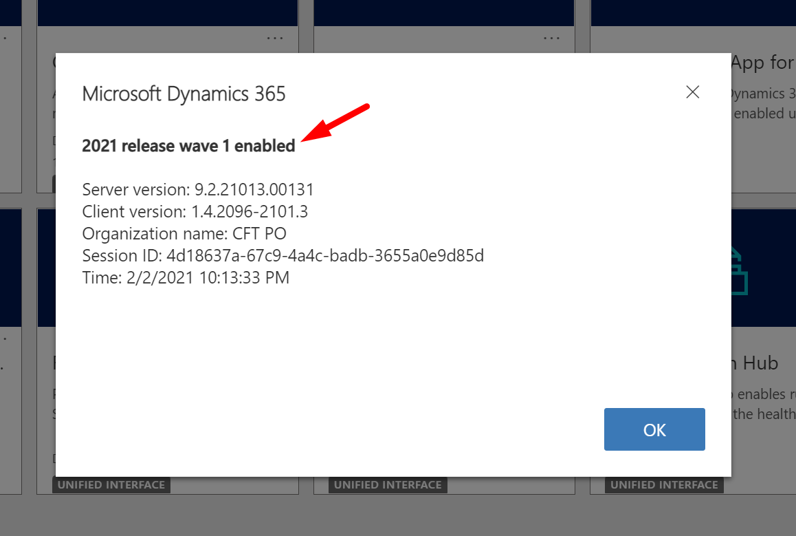796x536 pixels.
Task: Click the "App for" card title behind dialog
Action: pos(762,63)
